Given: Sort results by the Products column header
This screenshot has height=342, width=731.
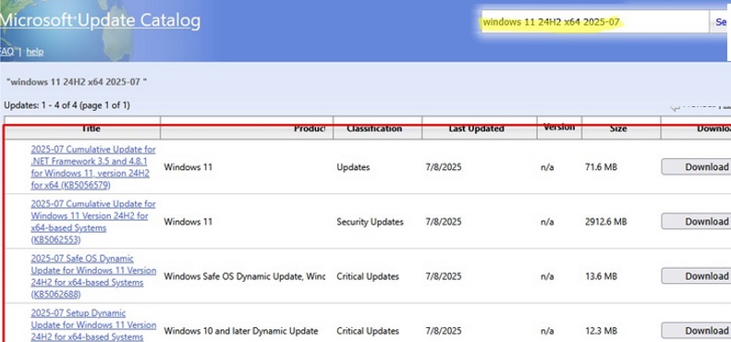Looking at the screenshot, I should pyautogui.click(x=247, y=128).
